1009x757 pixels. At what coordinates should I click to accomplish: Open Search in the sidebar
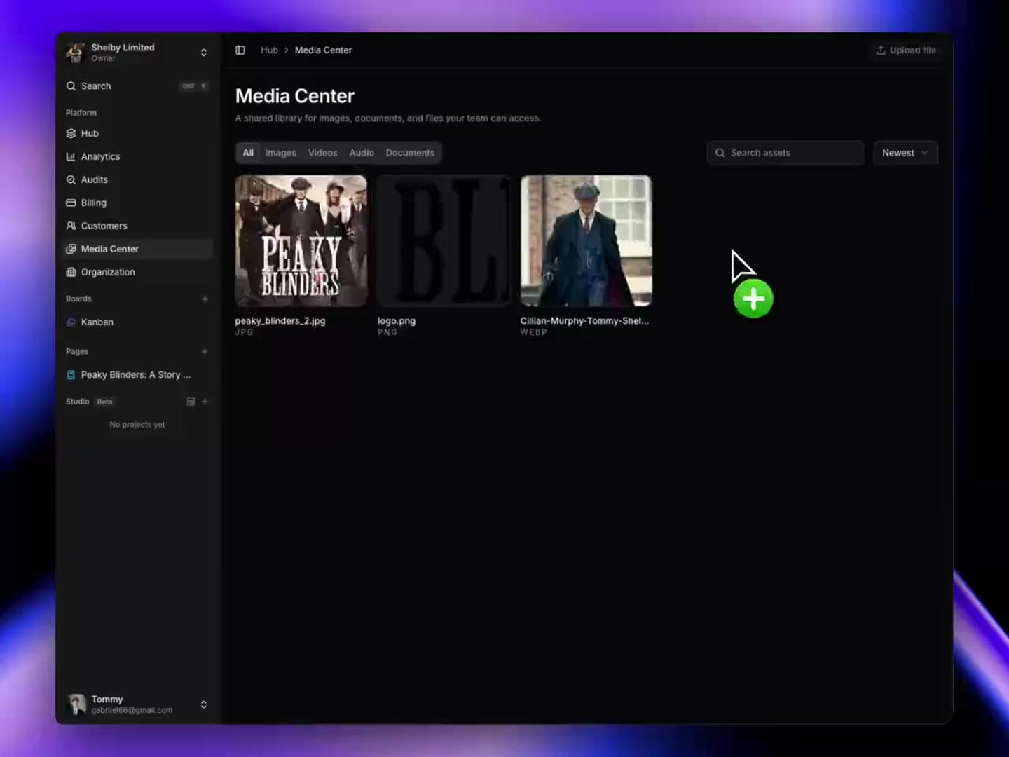(137, 86)
